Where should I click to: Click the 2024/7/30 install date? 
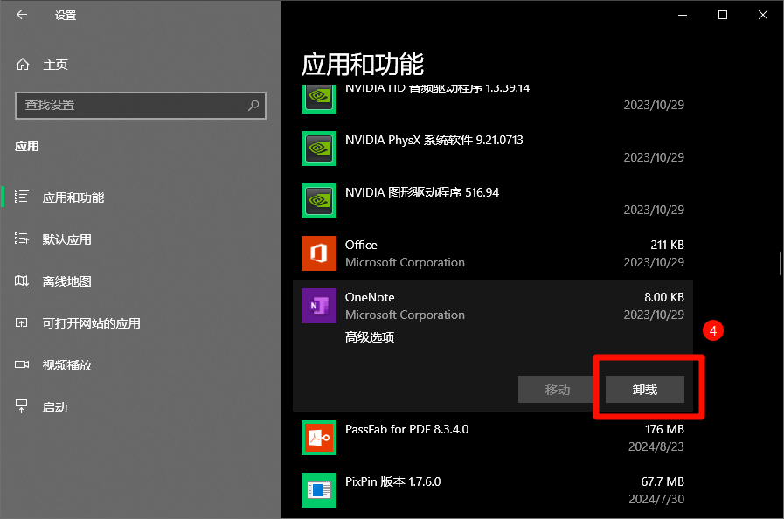click(656, 499)
